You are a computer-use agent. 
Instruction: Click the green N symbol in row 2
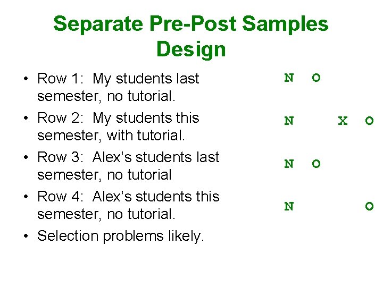tap(289, 121)
